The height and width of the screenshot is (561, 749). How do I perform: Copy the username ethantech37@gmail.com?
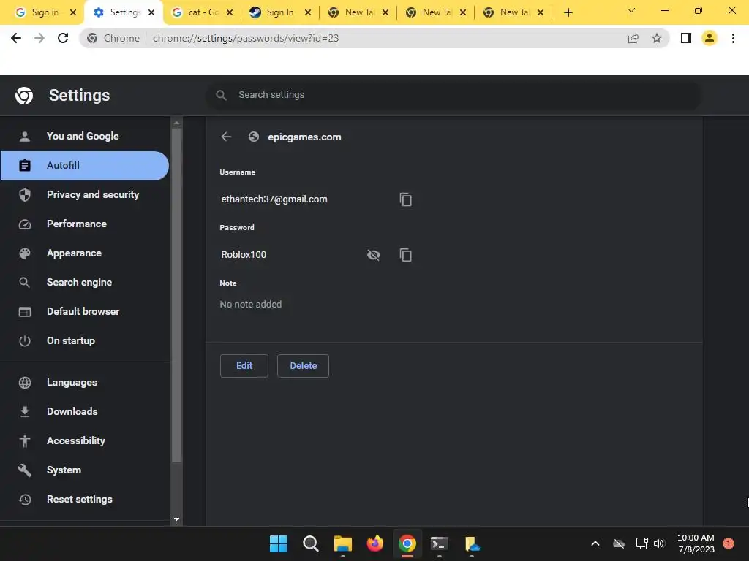pos(405,199)
